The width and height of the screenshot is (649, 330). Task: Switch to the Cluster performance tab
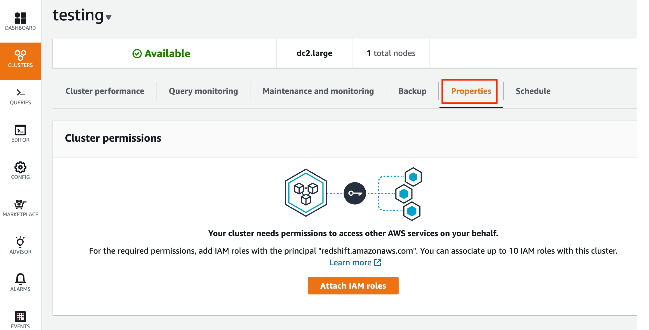[105, 91]
